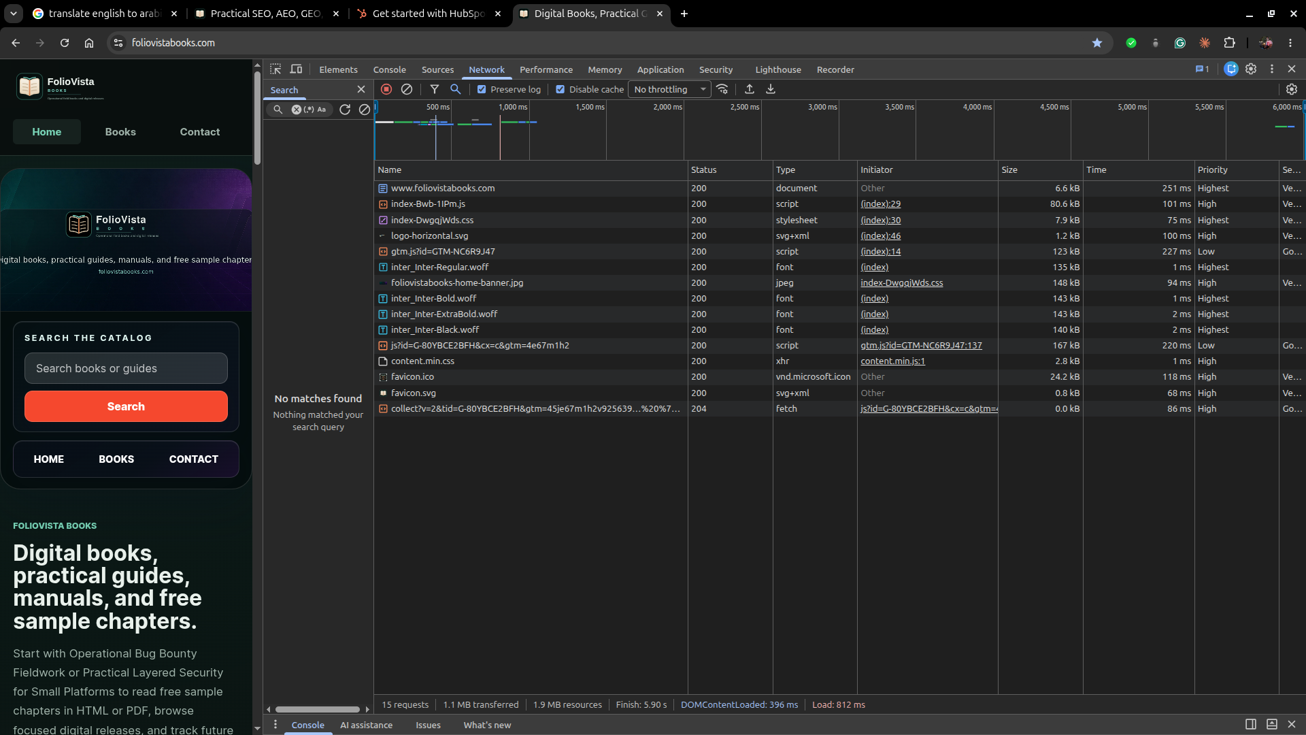Open the Application tab
This screenshot has width=1306, height=735.
point(660,69)
